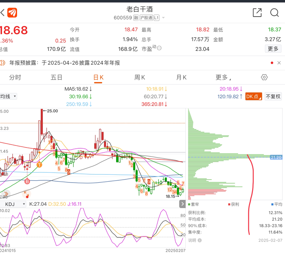The image size is (285, 253).
Task: Jump forward with double-chevron chart icon
Action: tap(6, 194)
